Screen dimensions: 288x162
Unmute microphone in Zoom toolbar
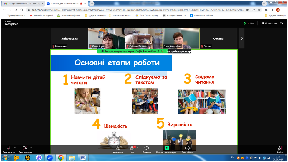point(9,148)
